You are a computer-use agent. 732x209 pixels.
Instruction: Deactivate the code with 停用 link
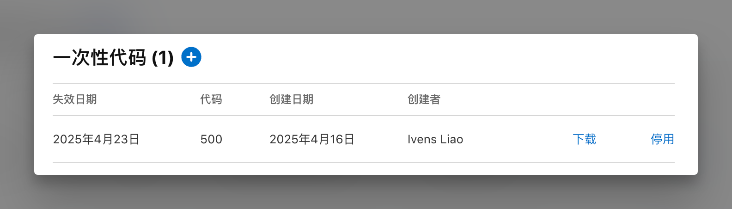pos(662,139)
